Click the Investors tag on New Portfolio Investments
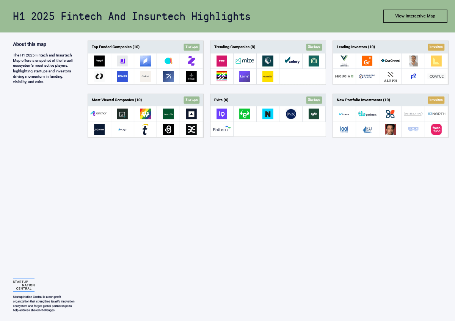Screen dimensions: 455x321 pyautogui.click(x=436, y=100)
